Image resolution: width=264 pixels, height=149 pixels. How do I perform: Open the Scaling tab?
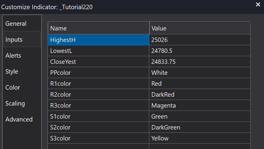tap(15, 103)
